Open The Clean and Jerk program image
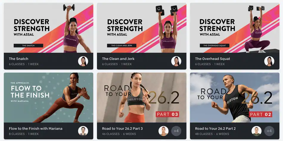This screenshot has height=141, width=283. (x=142, y=28)
